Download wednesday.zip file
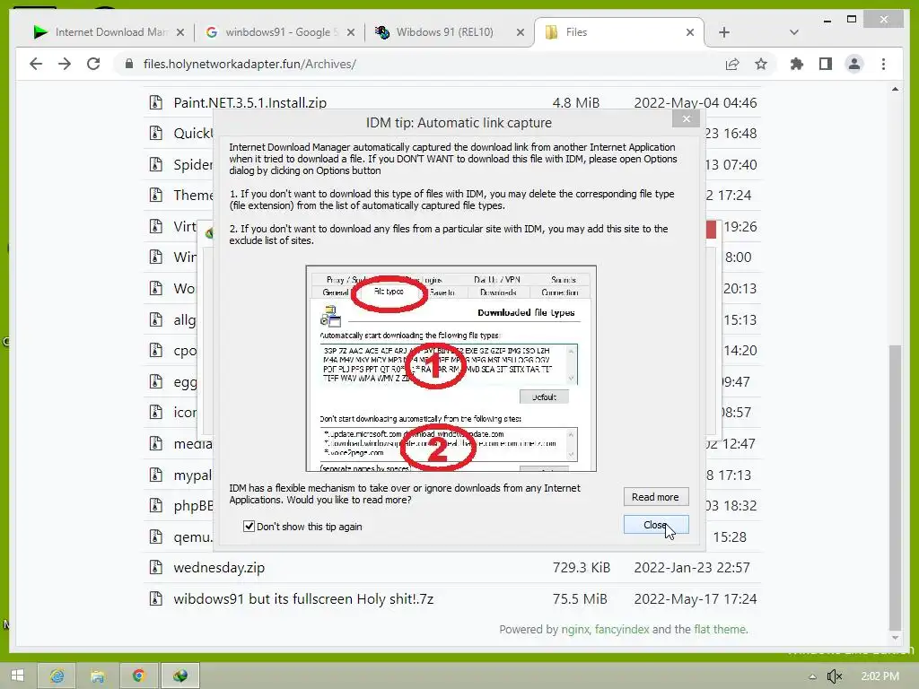The image size is (919, 689). coord(219,567)
